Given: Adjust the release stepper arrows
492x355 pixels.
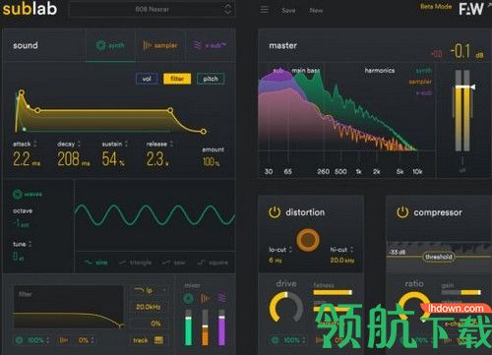Looking at the screenshot, I should pyautogui.click(x=171, y=144).
